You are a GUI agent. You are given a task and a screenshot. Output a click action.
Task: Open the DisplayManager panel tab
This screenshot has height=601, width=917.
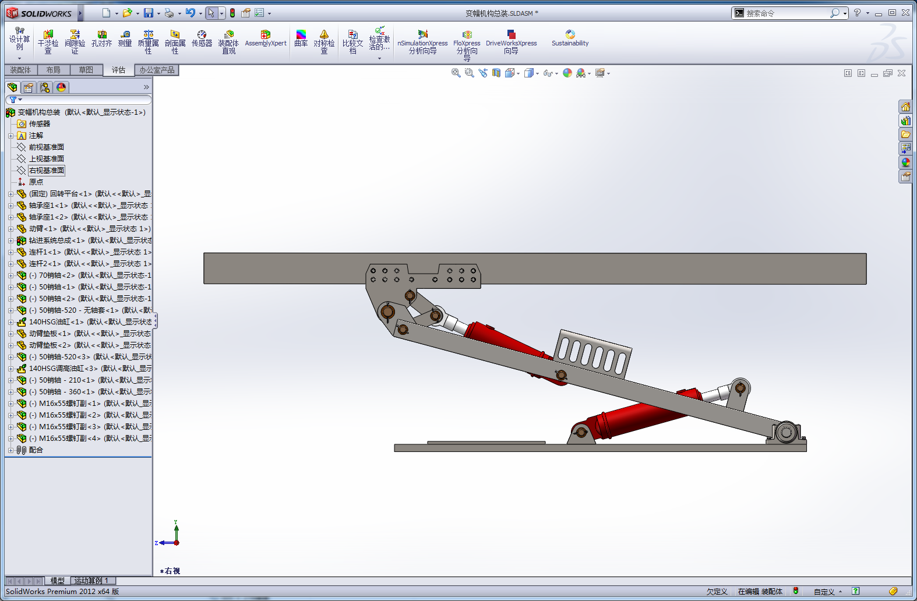(x=61, y=87)
